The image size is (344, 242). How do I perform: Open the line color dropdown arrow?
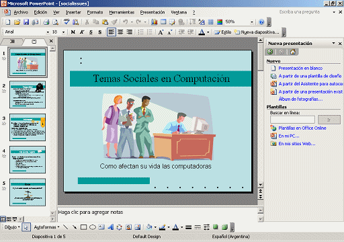coord(169,227)
